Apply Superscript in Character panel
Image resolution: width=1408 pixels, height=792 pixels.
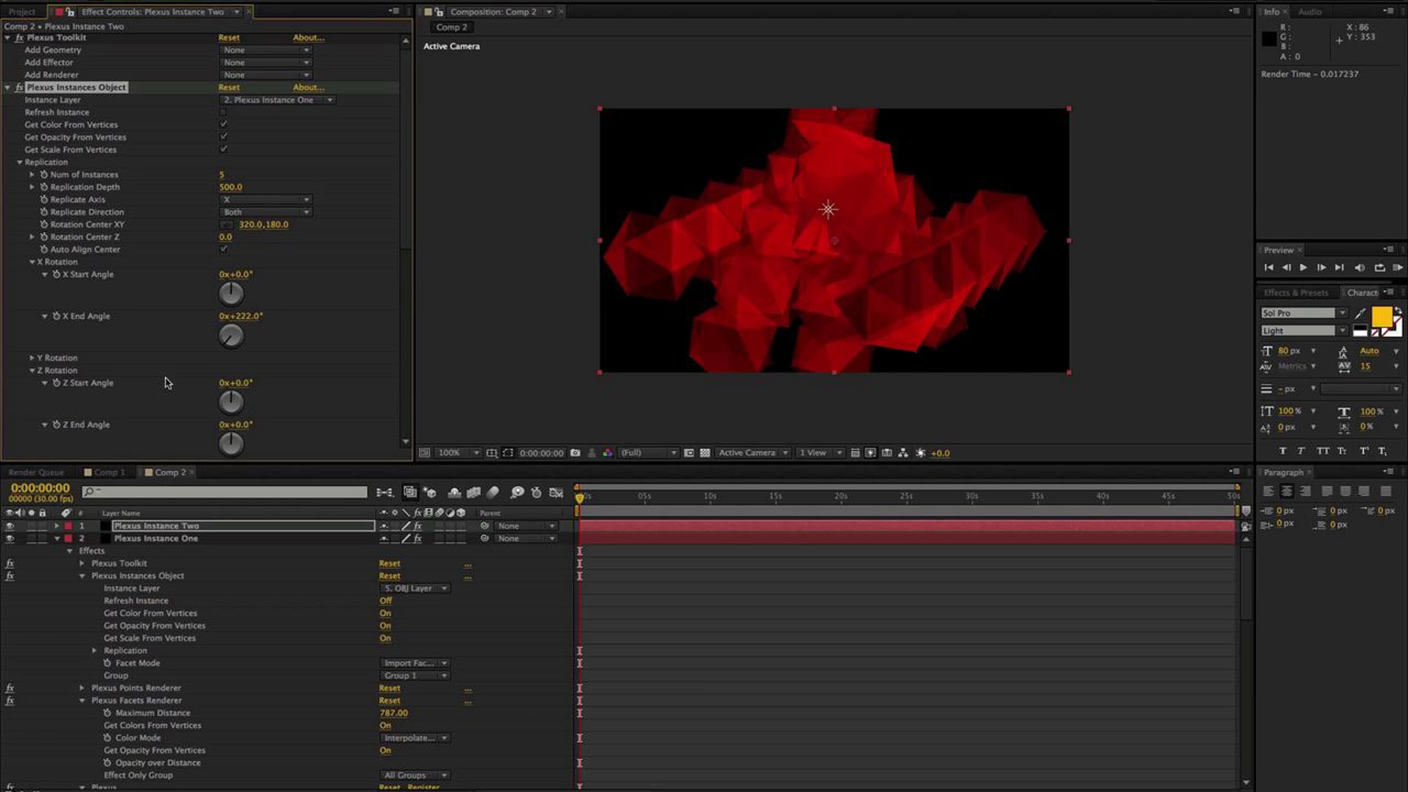point(1364,451)
